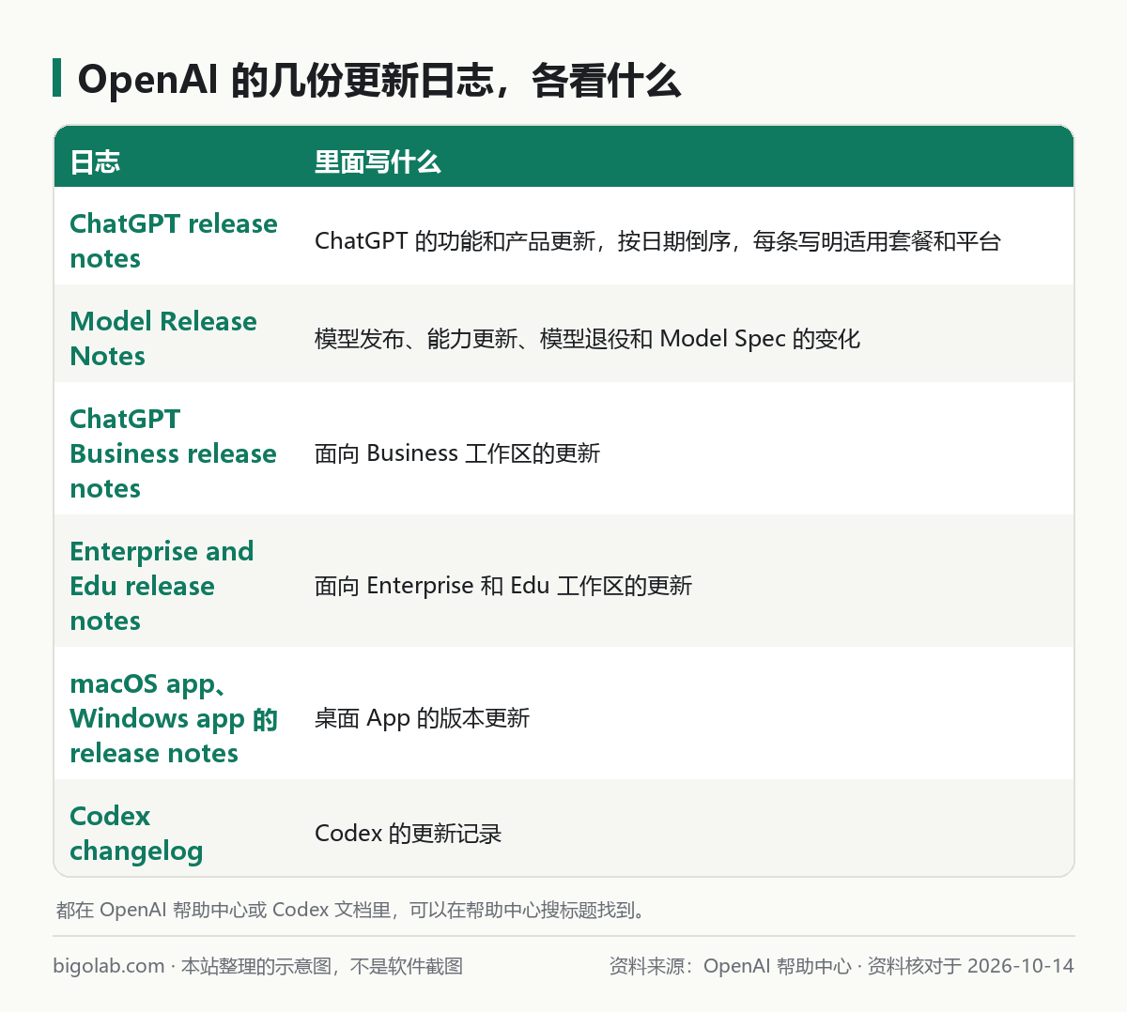Click the '里面写什么' column header
This screenshot has height=1012, width=1127.
tap(378, 162)
